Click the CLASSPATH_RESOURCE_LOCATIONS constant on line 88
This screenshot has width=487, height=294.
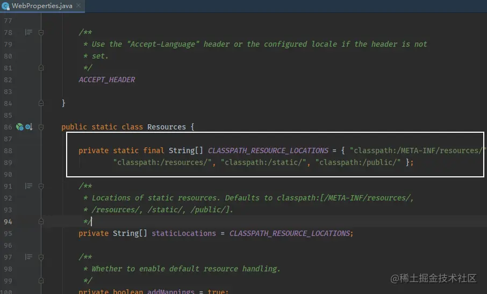(x=268, y=150)
